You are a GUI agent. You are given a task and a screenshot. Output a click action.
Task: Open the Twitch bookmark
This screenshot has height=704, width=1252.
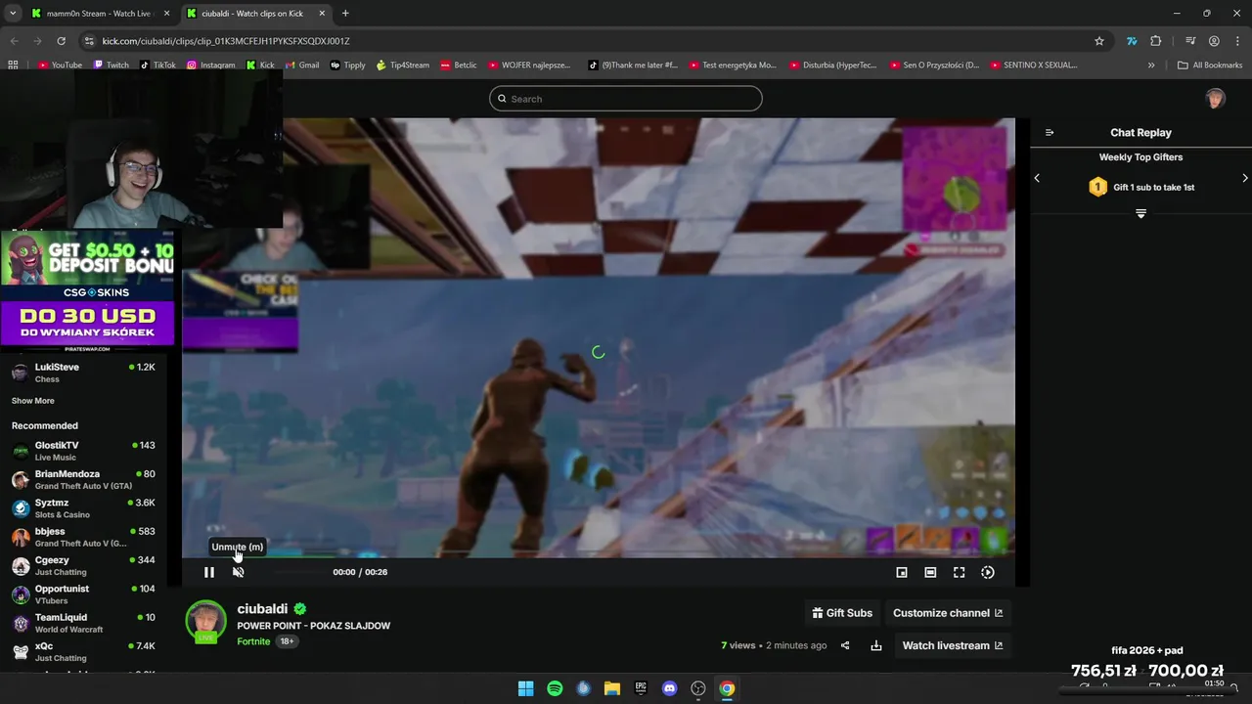click(111, 66)
